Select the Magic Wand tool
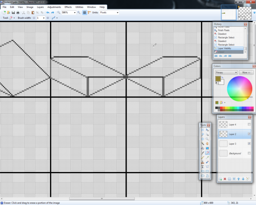The height and width of the screenshot is (205, 256). coord(203,144)
